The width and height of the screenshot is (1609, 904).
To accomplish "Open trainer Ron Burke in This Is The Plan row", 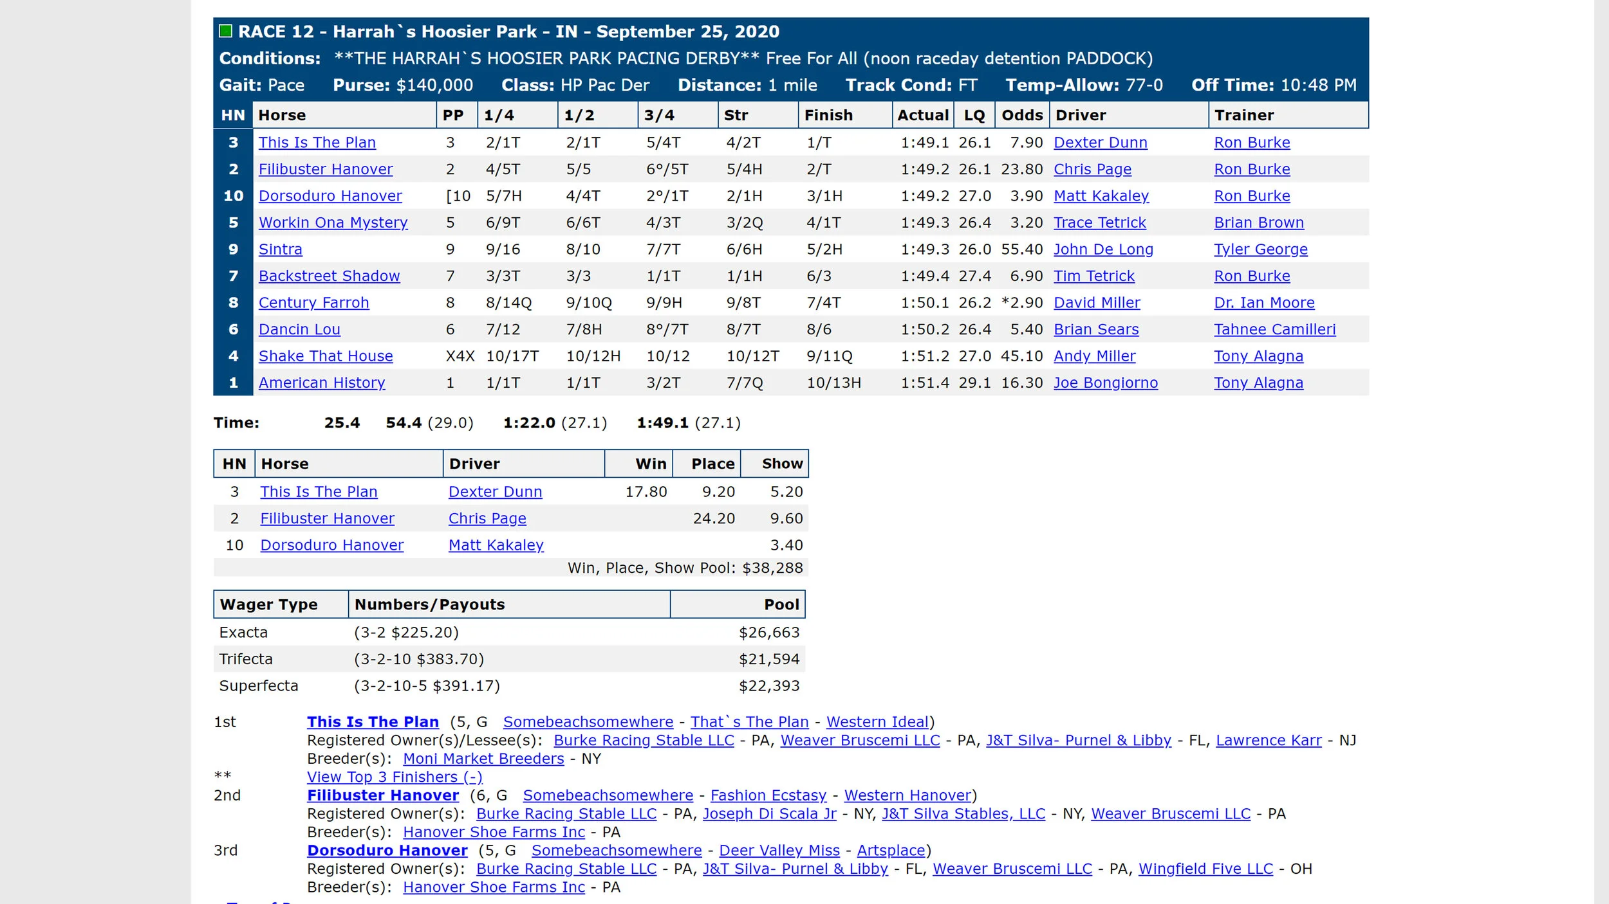I will pyautogui.click(x=1252, y=142).
